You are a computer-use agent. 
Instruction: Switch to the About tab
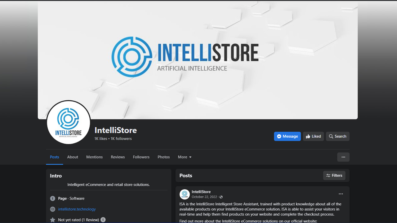pyautogui.click(x=73, y=157)
